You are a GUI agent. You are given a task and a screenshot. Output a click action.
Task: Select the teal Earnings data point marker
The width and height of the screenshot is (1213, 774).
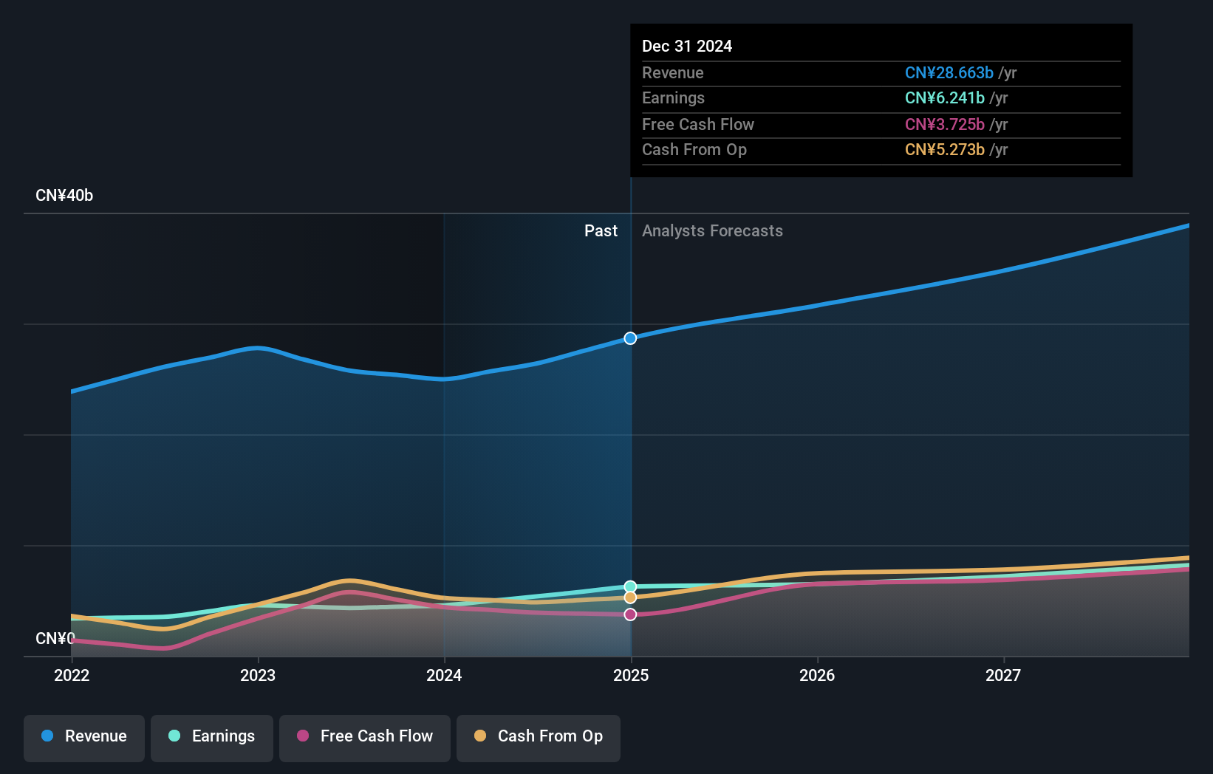(x=630, y=587)
